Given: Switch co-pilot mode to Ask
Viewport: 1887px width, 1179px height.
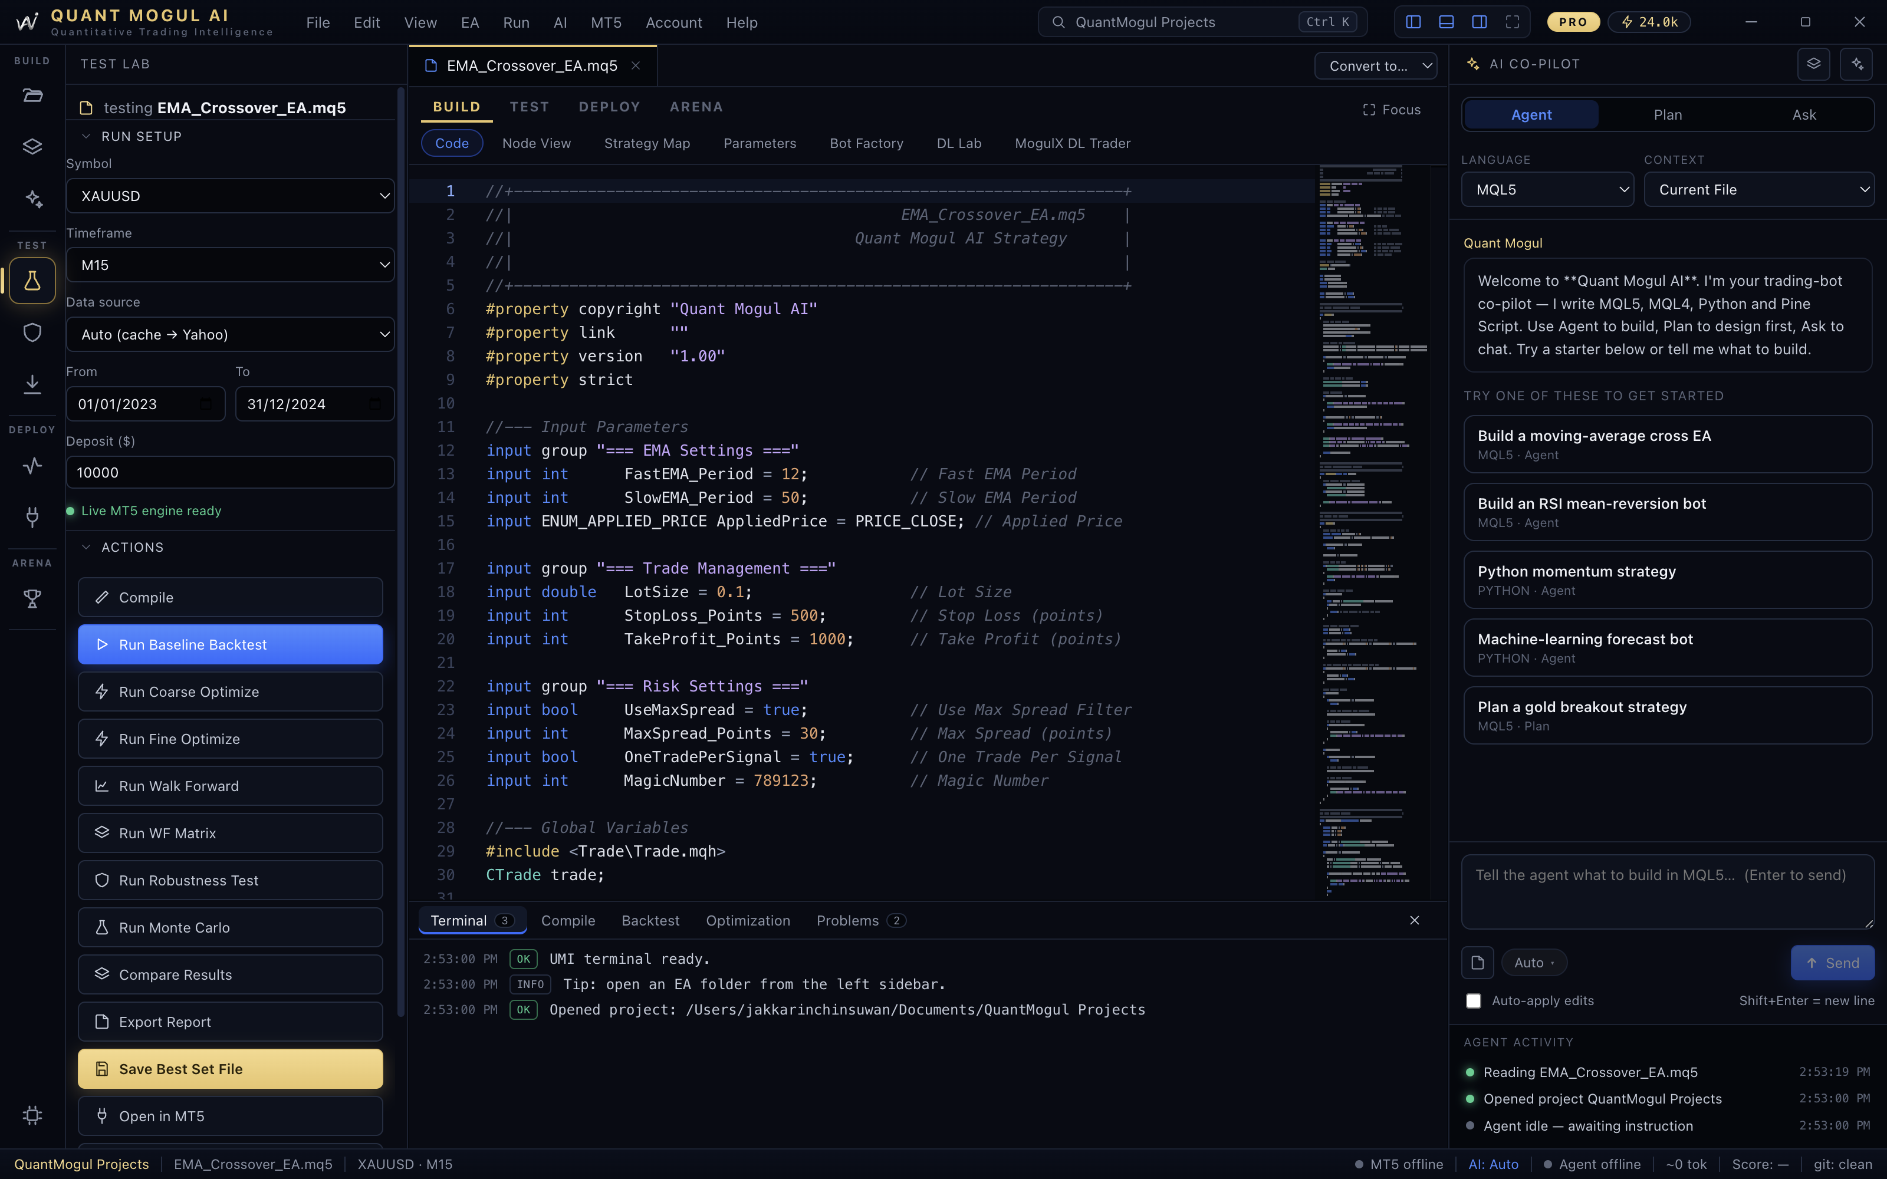Looking at the screenshot, I should tap(1804, 114).
